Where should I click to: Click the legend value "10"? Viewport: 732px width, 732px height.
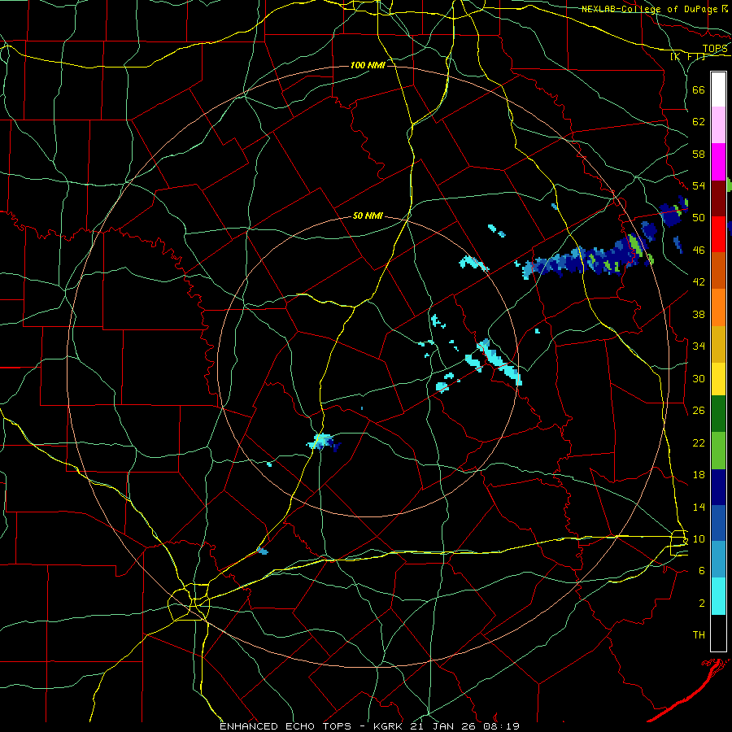click(x=699, y=538)
